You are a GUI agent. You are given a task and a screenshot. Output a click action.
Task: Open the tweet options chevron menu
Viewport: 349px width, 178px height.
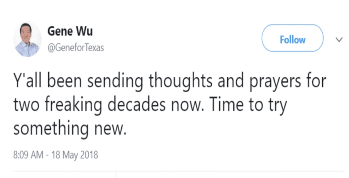339,40
